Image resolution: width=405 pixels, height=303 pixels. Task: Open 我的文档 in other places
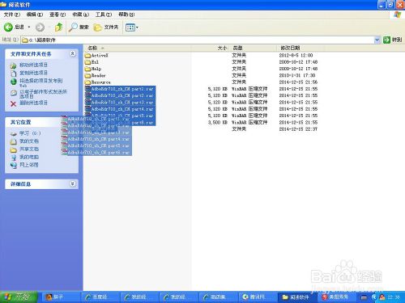click(29, 141)
